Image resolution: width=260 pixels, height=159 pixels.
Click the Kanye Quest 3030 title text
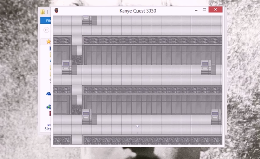coord(137,11)
